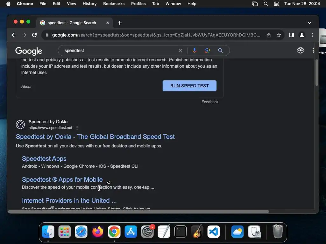326x244 pixels.
Task: Open Speedtest by Ookla Global Broadband result
Action: 95,137
